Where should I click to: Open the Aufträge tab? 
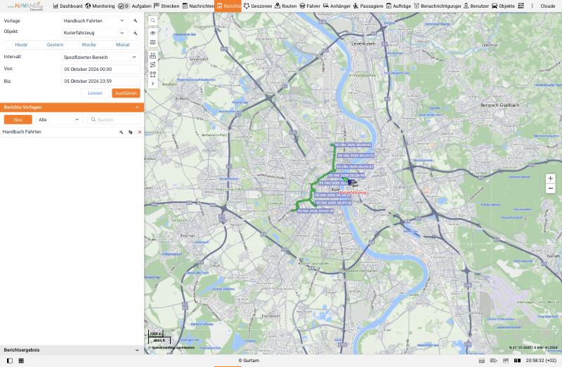point(398,6)
